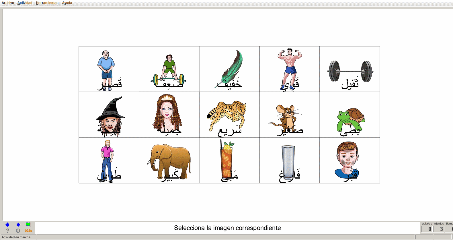
Task: Open the Actividad menu
Action: click(25, 3)
